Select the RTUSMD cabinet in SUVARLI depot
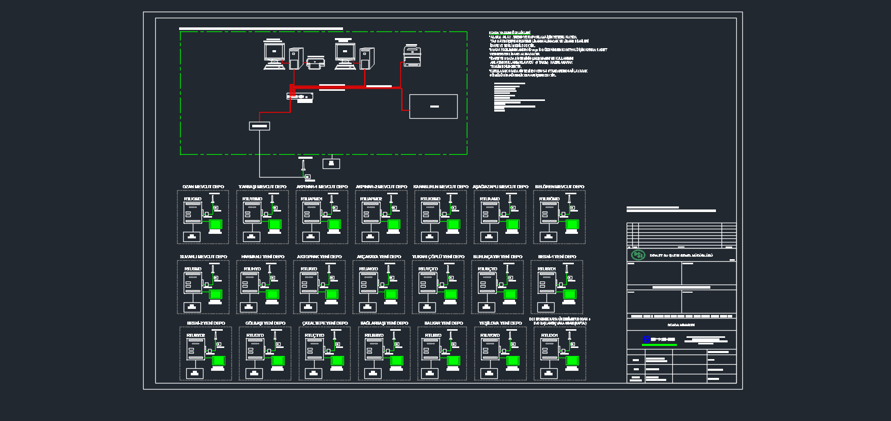The image size is (891, 421). [x=192, y=283]
